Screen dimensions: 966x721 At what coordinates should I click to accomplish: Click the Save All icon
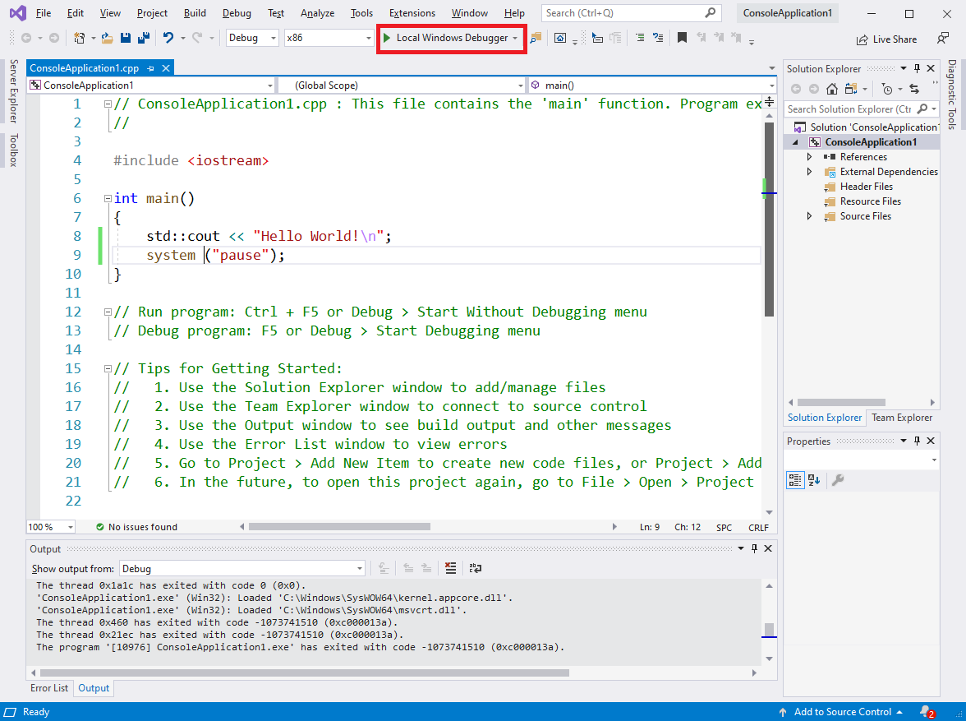(144, 39)
